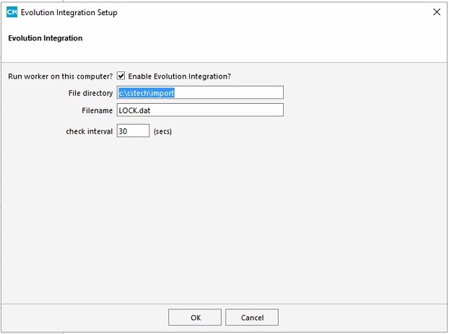Dismiss changes using the Cancel button
Image resolution: width=449 pixels, height=334 pixels.
[252, 317]
